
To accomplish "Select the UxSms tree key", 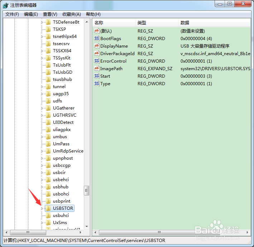I will point(60,223).
